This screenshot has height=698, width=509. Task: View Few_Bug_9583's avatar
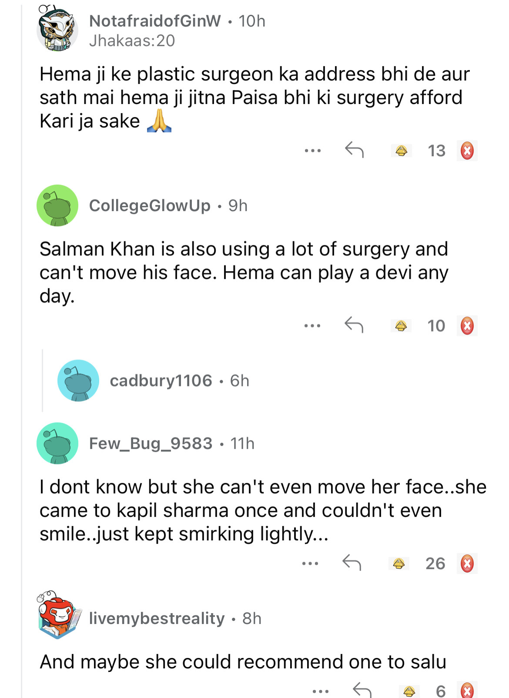tap(57, 443)
